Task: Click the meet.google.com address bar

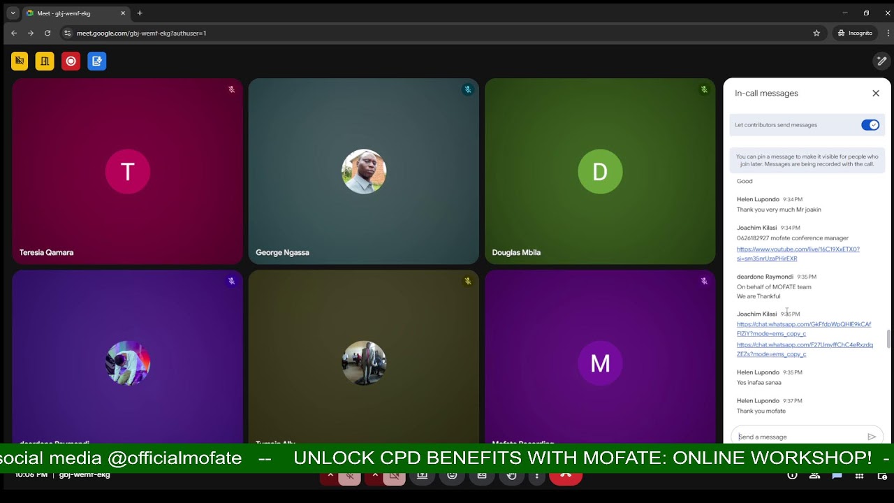Action: pyautogui.click(x=443, y=33)
